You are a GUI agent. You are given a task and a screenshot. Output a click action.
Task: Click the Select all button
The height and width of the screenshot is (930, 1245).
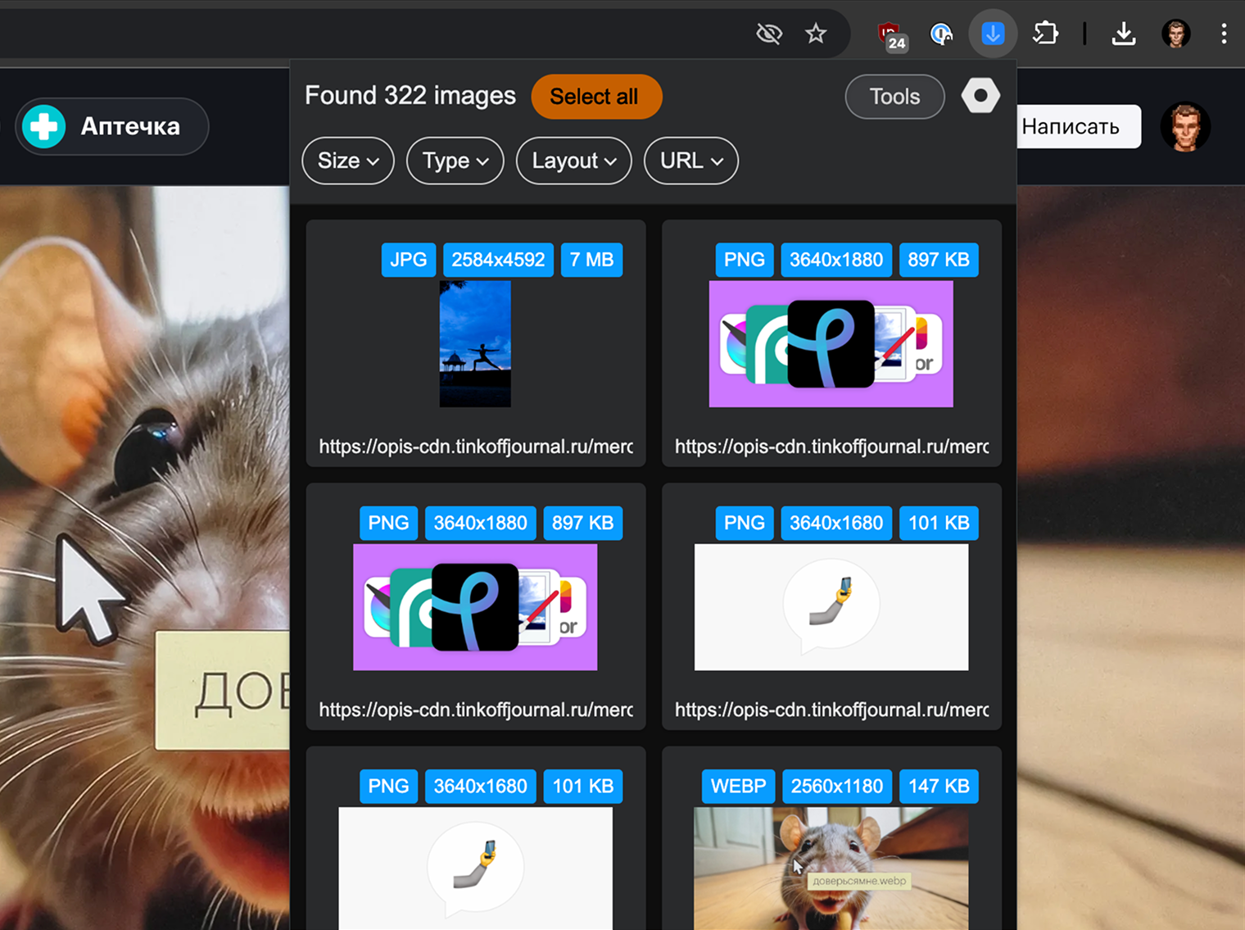point(596,97)
